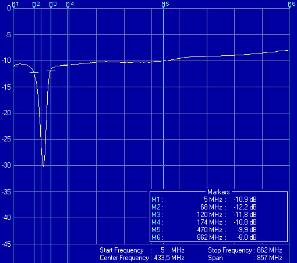The image size is (297, 263).
Task: Click M1 row in Markers table
Action: click(x=204, y=200)
